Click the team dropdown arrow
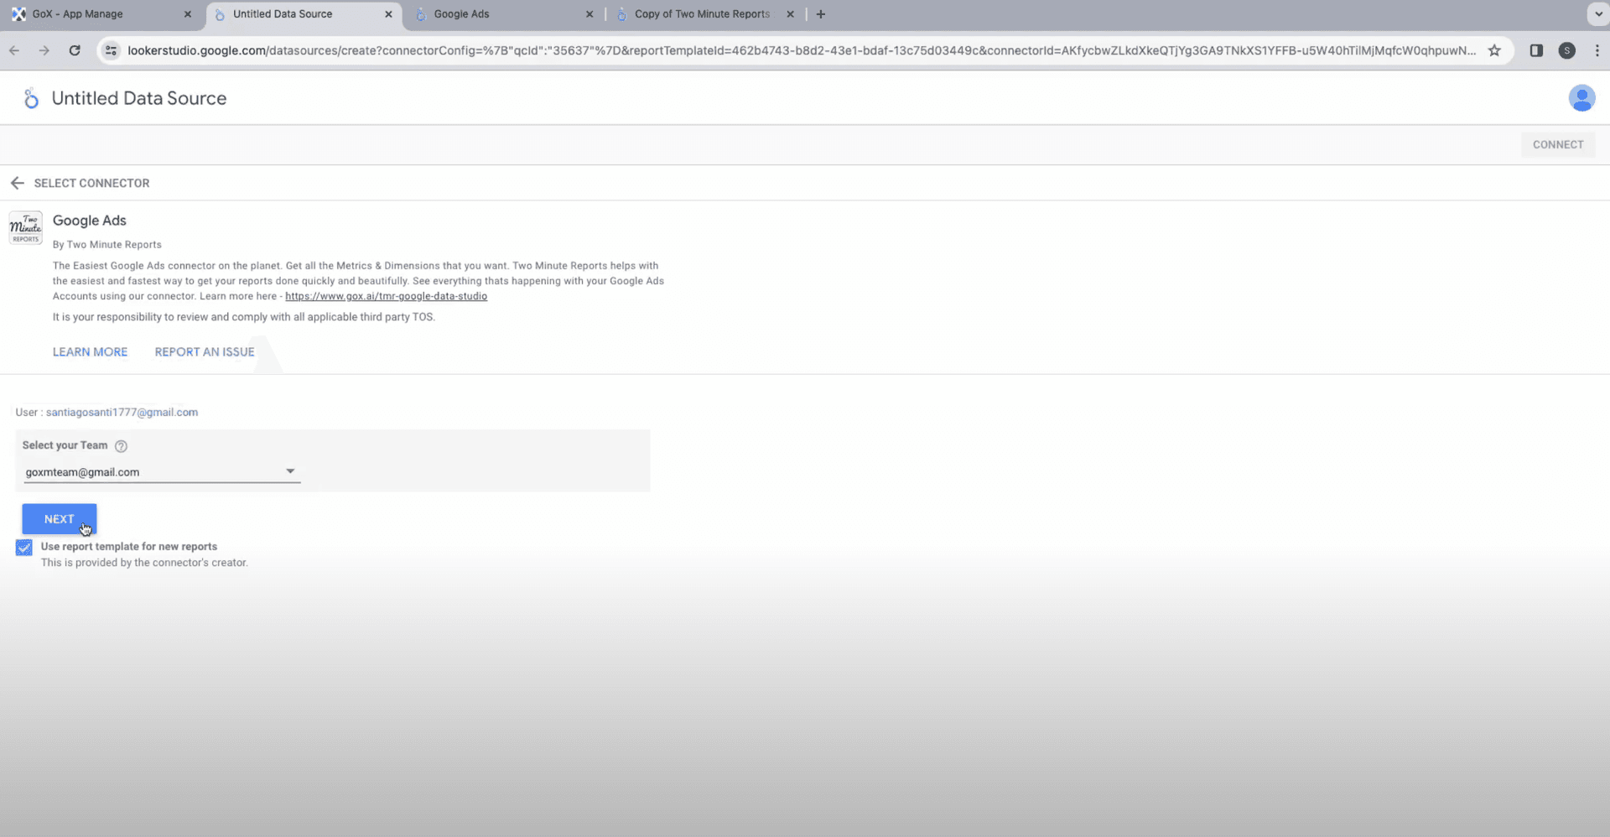Screen dimensions: 1610x837 click(x=290, y=471)
